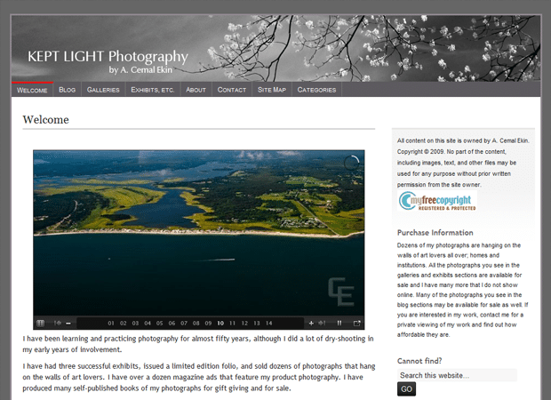Click the GO search button
The width and height of the screenshot is (551, 400).
(406, 389)
